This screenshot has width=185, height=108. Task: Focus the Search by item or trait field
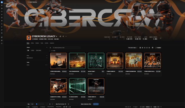[66, 48]
